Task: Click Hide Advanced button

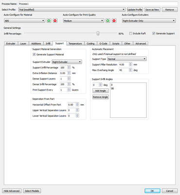Action: point(12,191)
